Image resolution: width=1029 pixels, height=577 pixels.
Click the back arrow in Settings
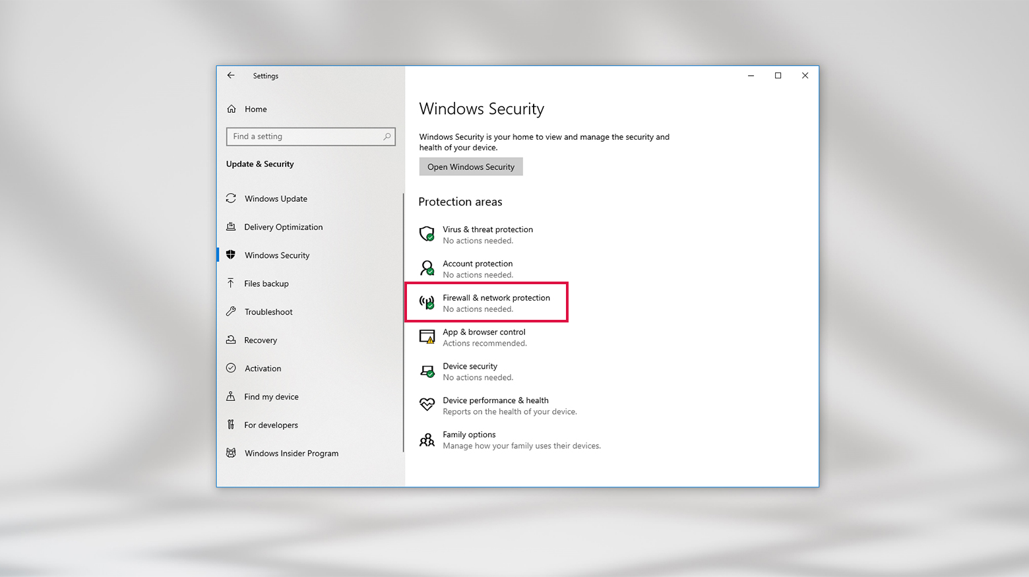pyautogui.click(x=230, y=75)
